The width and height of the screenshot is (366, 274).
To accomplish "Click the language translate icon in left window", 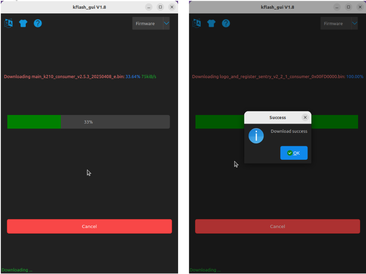I will click(x=9, y=23).
